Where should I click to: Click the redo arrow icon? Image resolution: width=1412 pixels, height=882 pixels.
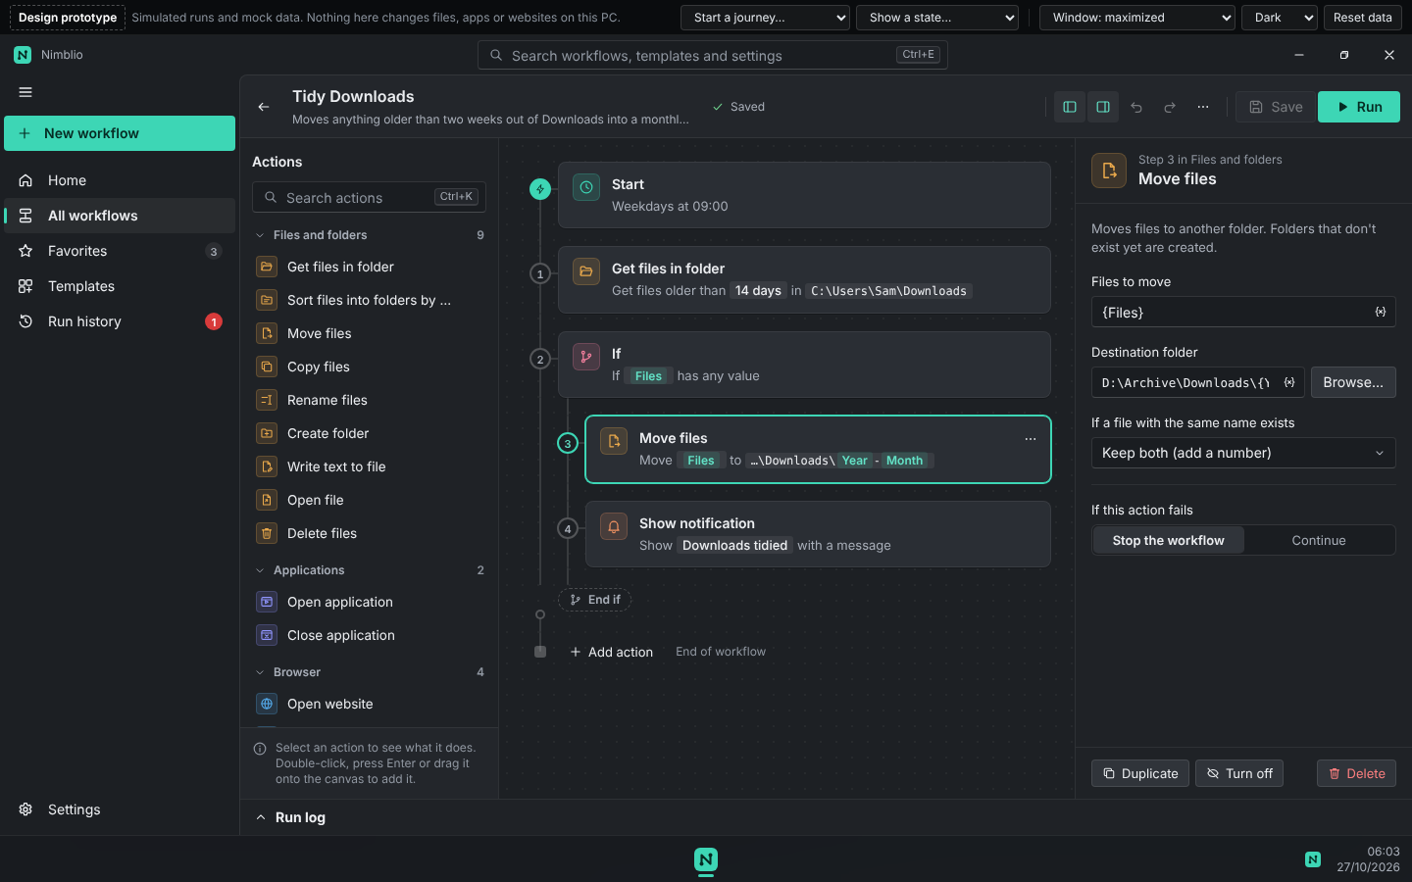pyautogui.click(x=1170, y=107)
